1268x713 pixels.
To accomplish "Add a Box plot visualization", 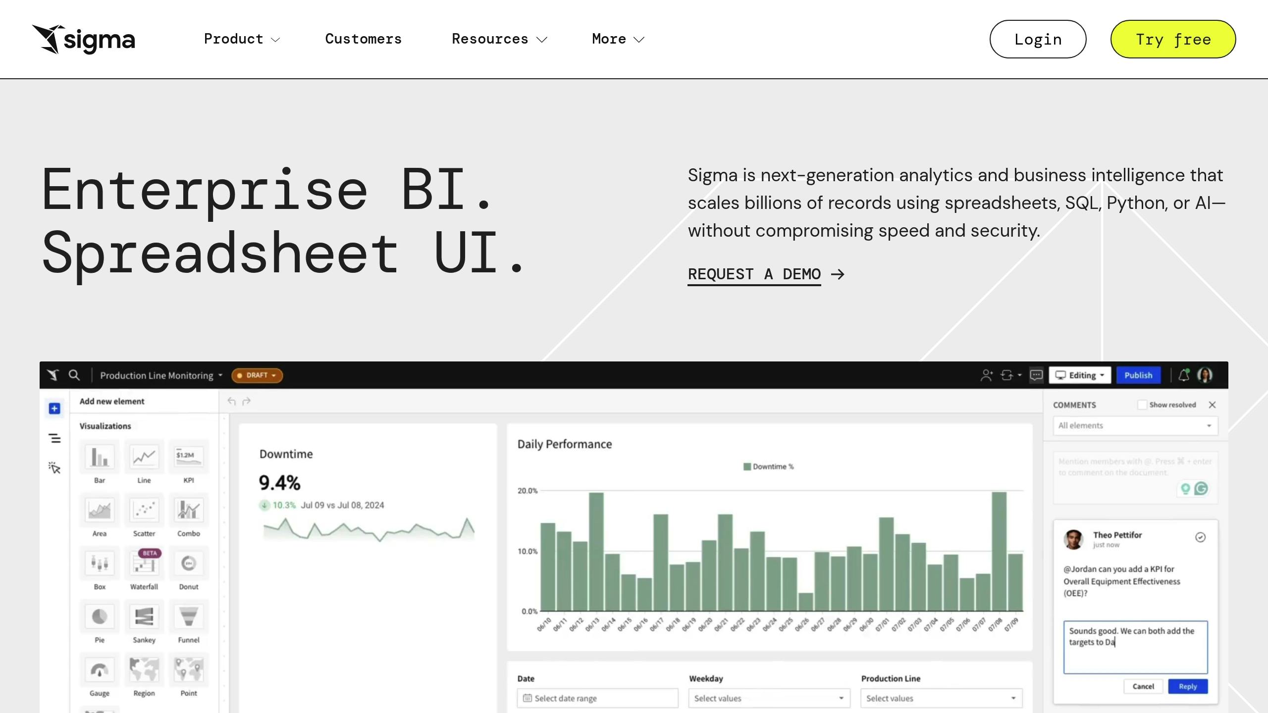I will (100, 568).
